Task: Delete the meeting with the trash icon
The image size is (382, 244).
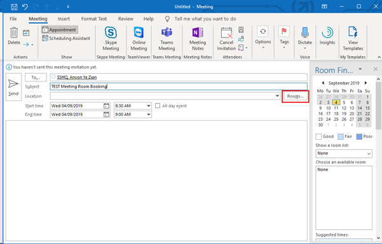Action: click(14, 36)
